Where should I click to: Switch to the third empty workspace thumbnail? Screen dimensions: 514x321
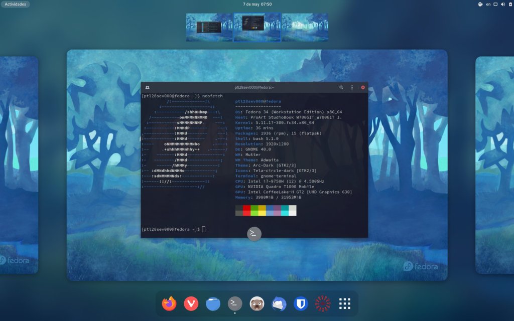[305, 27]
